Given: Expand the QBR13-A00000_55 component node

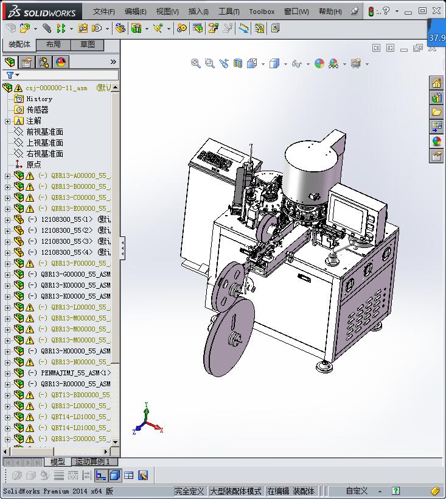Looking at the screenshot, I should tap(7, 175).
